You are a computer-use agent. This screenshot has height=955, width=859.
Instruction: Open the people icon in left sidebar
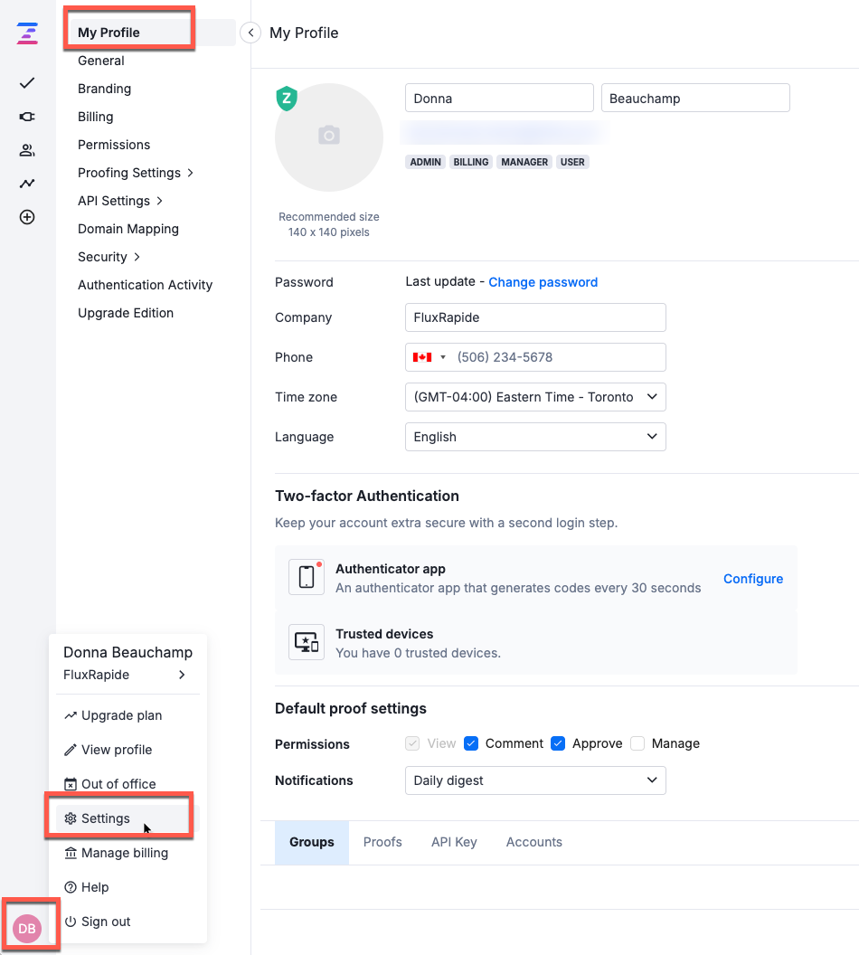[x=27, y=150]
